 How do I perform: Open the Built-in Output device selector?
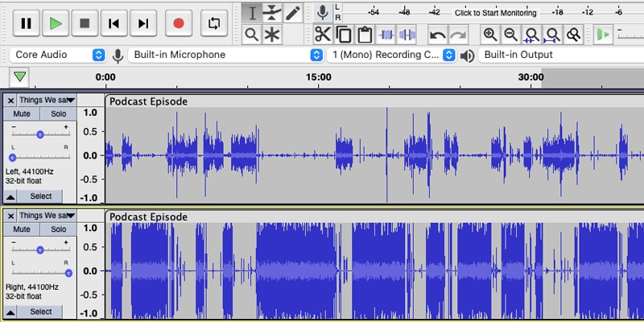(x=561, y=55)
